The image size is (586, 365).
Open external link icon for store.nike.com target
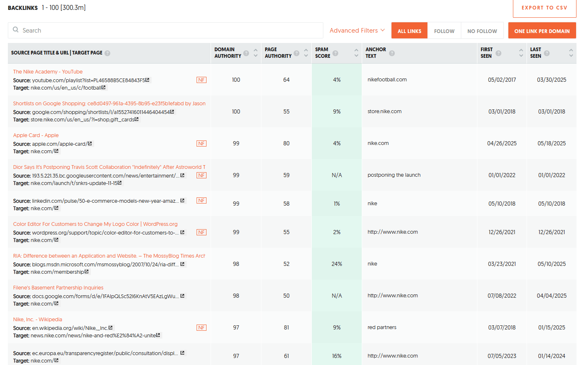point(137,119)
